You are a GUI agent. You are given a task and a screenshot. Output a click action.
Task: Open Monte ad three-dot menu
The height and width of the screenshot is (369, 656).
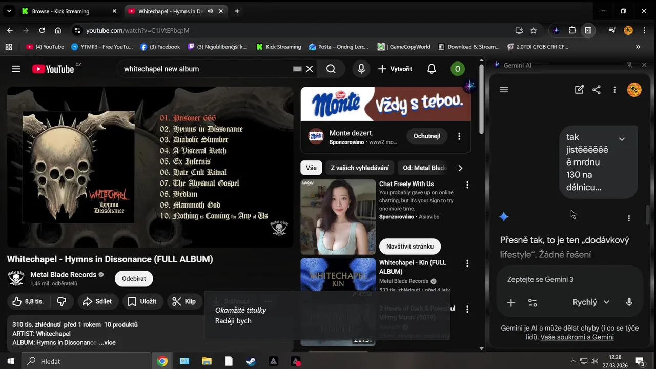tap(459, 136)
